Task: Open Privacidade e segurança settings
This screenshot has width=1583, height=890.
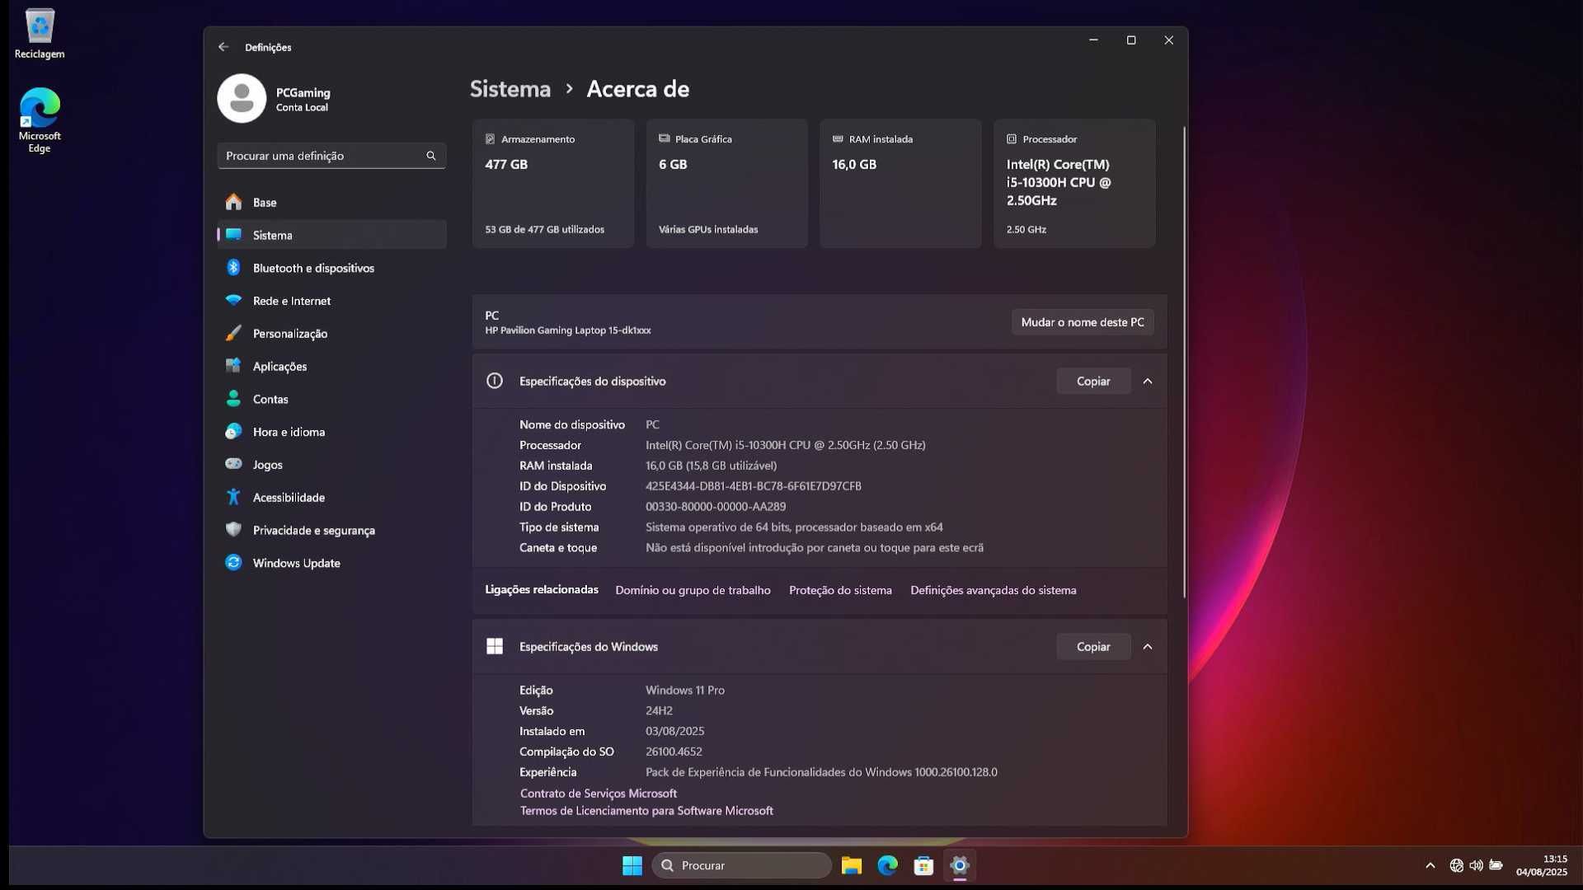Action: [x=331, y=531]
